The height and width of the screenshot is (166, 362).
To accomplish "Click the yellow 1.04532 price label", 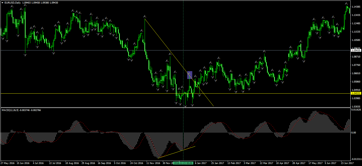I will coord(356,93).
